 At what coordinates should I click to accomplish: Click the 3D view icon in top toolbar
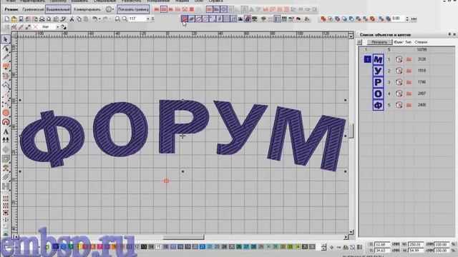pyautogui.click(x=301, y=9)
